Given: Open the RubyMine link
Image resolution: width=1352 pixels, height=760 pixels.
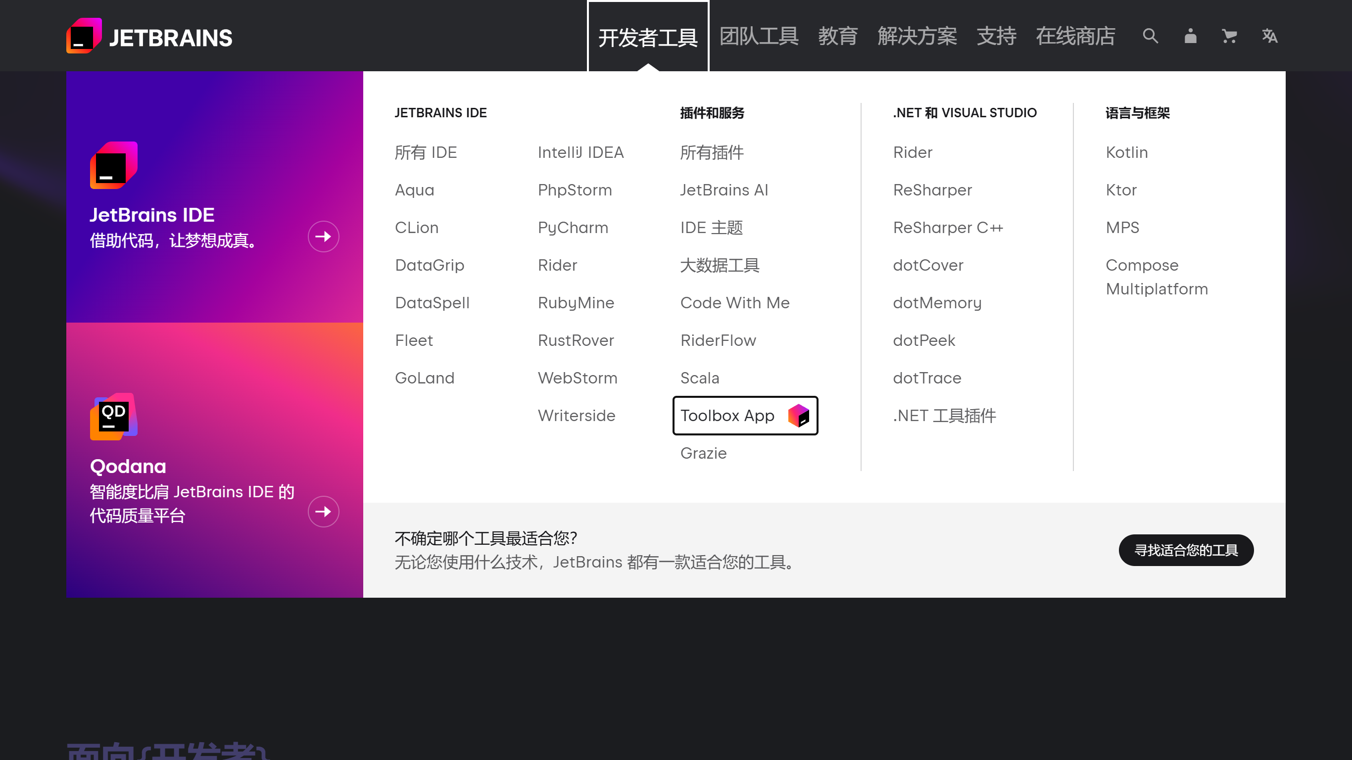Looking at the screenshot, I should click(x=576, y=302).
